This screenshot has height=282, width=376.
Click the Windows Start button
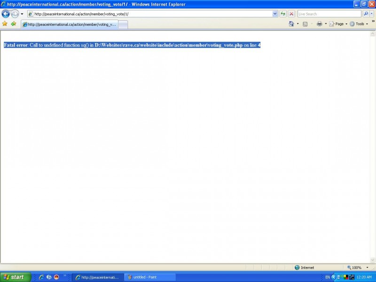pyautogui.click(x=15, y=277)
